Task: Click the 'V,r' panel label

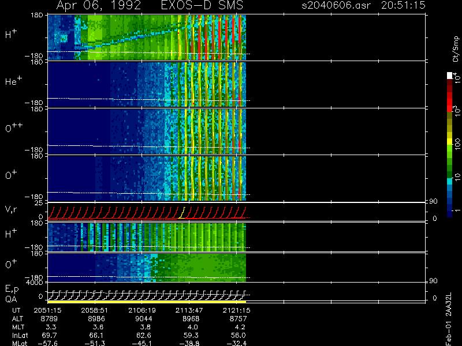Action: point(11,209)
